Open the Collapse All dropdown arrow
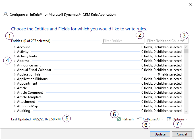The height and width of the screenshot is (140, 195). click(x=163, y=119)
